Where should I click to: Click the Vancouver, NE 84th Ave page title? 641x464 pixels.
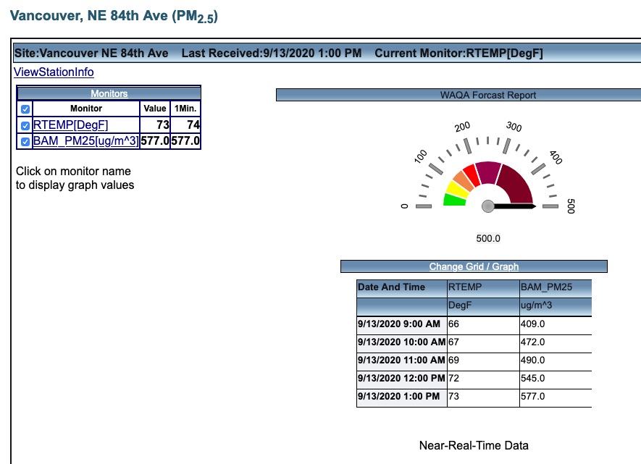pyautogui.click(x=114, y=17)
